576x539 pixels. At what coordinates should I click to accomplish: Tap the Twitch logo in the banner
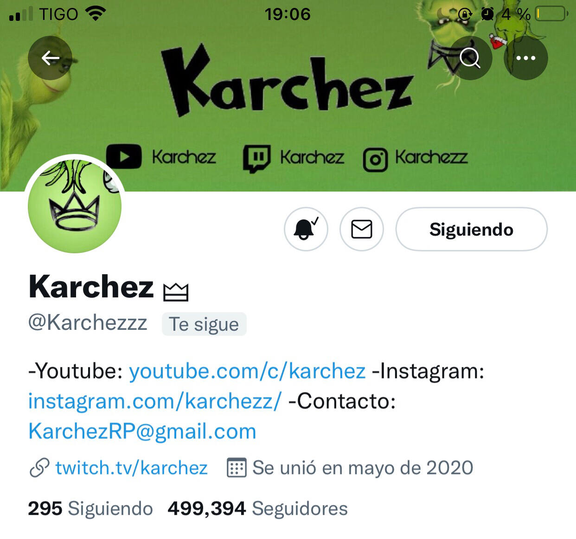point(257,158)
